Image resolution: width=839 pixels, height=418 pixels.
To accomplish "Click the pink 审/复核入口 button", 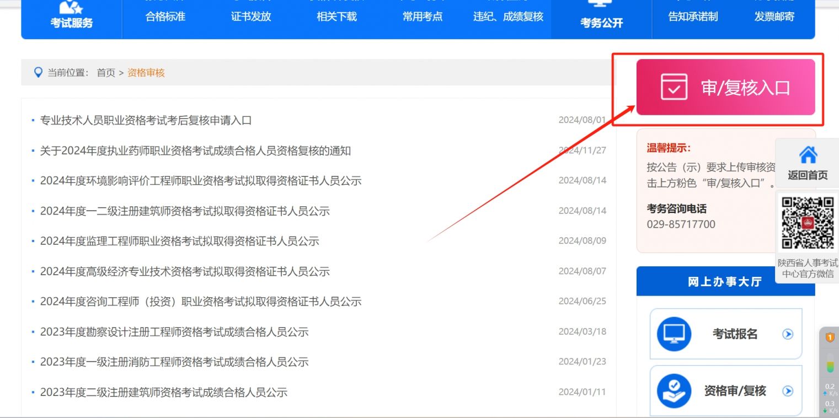I will click(725, 87).
